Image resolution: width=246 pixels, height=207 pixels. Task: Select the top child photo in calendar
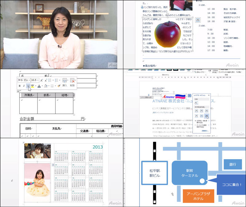38,151
